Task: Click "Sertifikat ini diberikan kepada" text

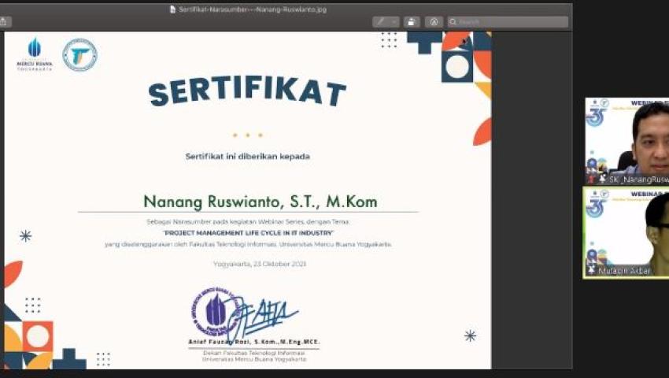Action: click(x=247, y=157)
